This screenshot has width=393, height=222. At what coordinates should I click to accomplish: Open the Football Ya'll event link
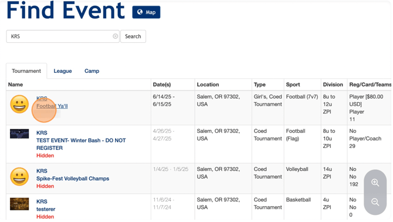[52, 106]
